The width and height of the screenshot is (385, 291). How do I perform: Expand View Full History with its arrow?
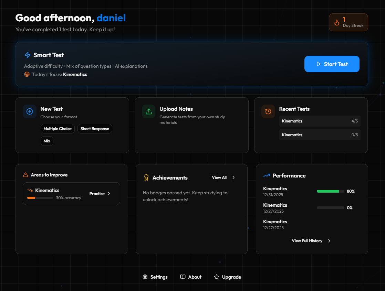click(x=329, y=241)
